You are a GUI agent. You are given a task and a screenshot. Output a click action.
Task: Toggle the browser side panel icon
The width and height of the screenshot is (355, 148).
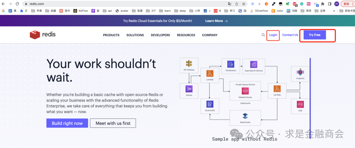point(330,4)
